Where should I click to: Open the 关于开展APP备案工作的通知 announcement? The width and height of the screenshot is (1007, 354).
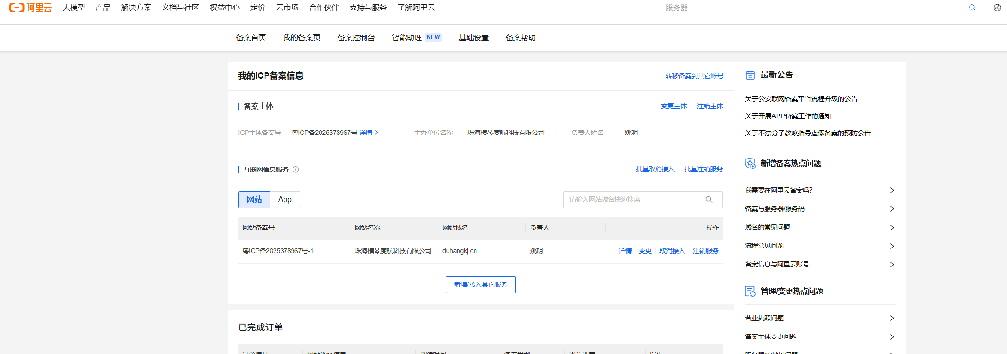pos(788,116)
